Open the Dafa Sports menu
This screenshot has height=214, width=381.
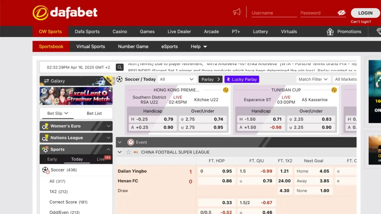[87, 32]
